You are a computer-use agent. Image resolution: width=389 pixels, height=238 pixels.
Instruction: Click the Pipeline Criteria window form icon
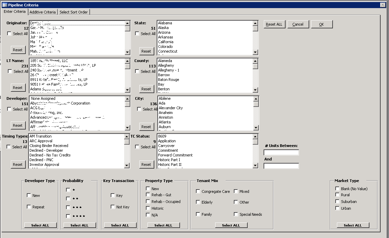coord(4,5)
